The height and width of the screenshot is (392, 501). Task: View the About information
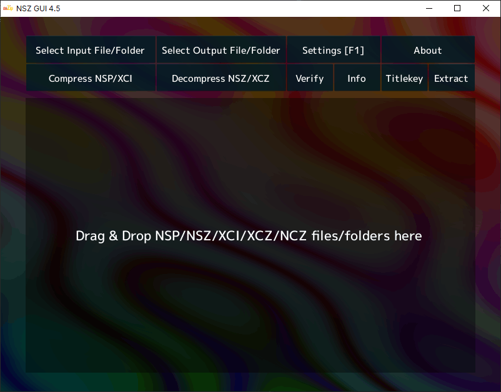(x=428, y=50)
